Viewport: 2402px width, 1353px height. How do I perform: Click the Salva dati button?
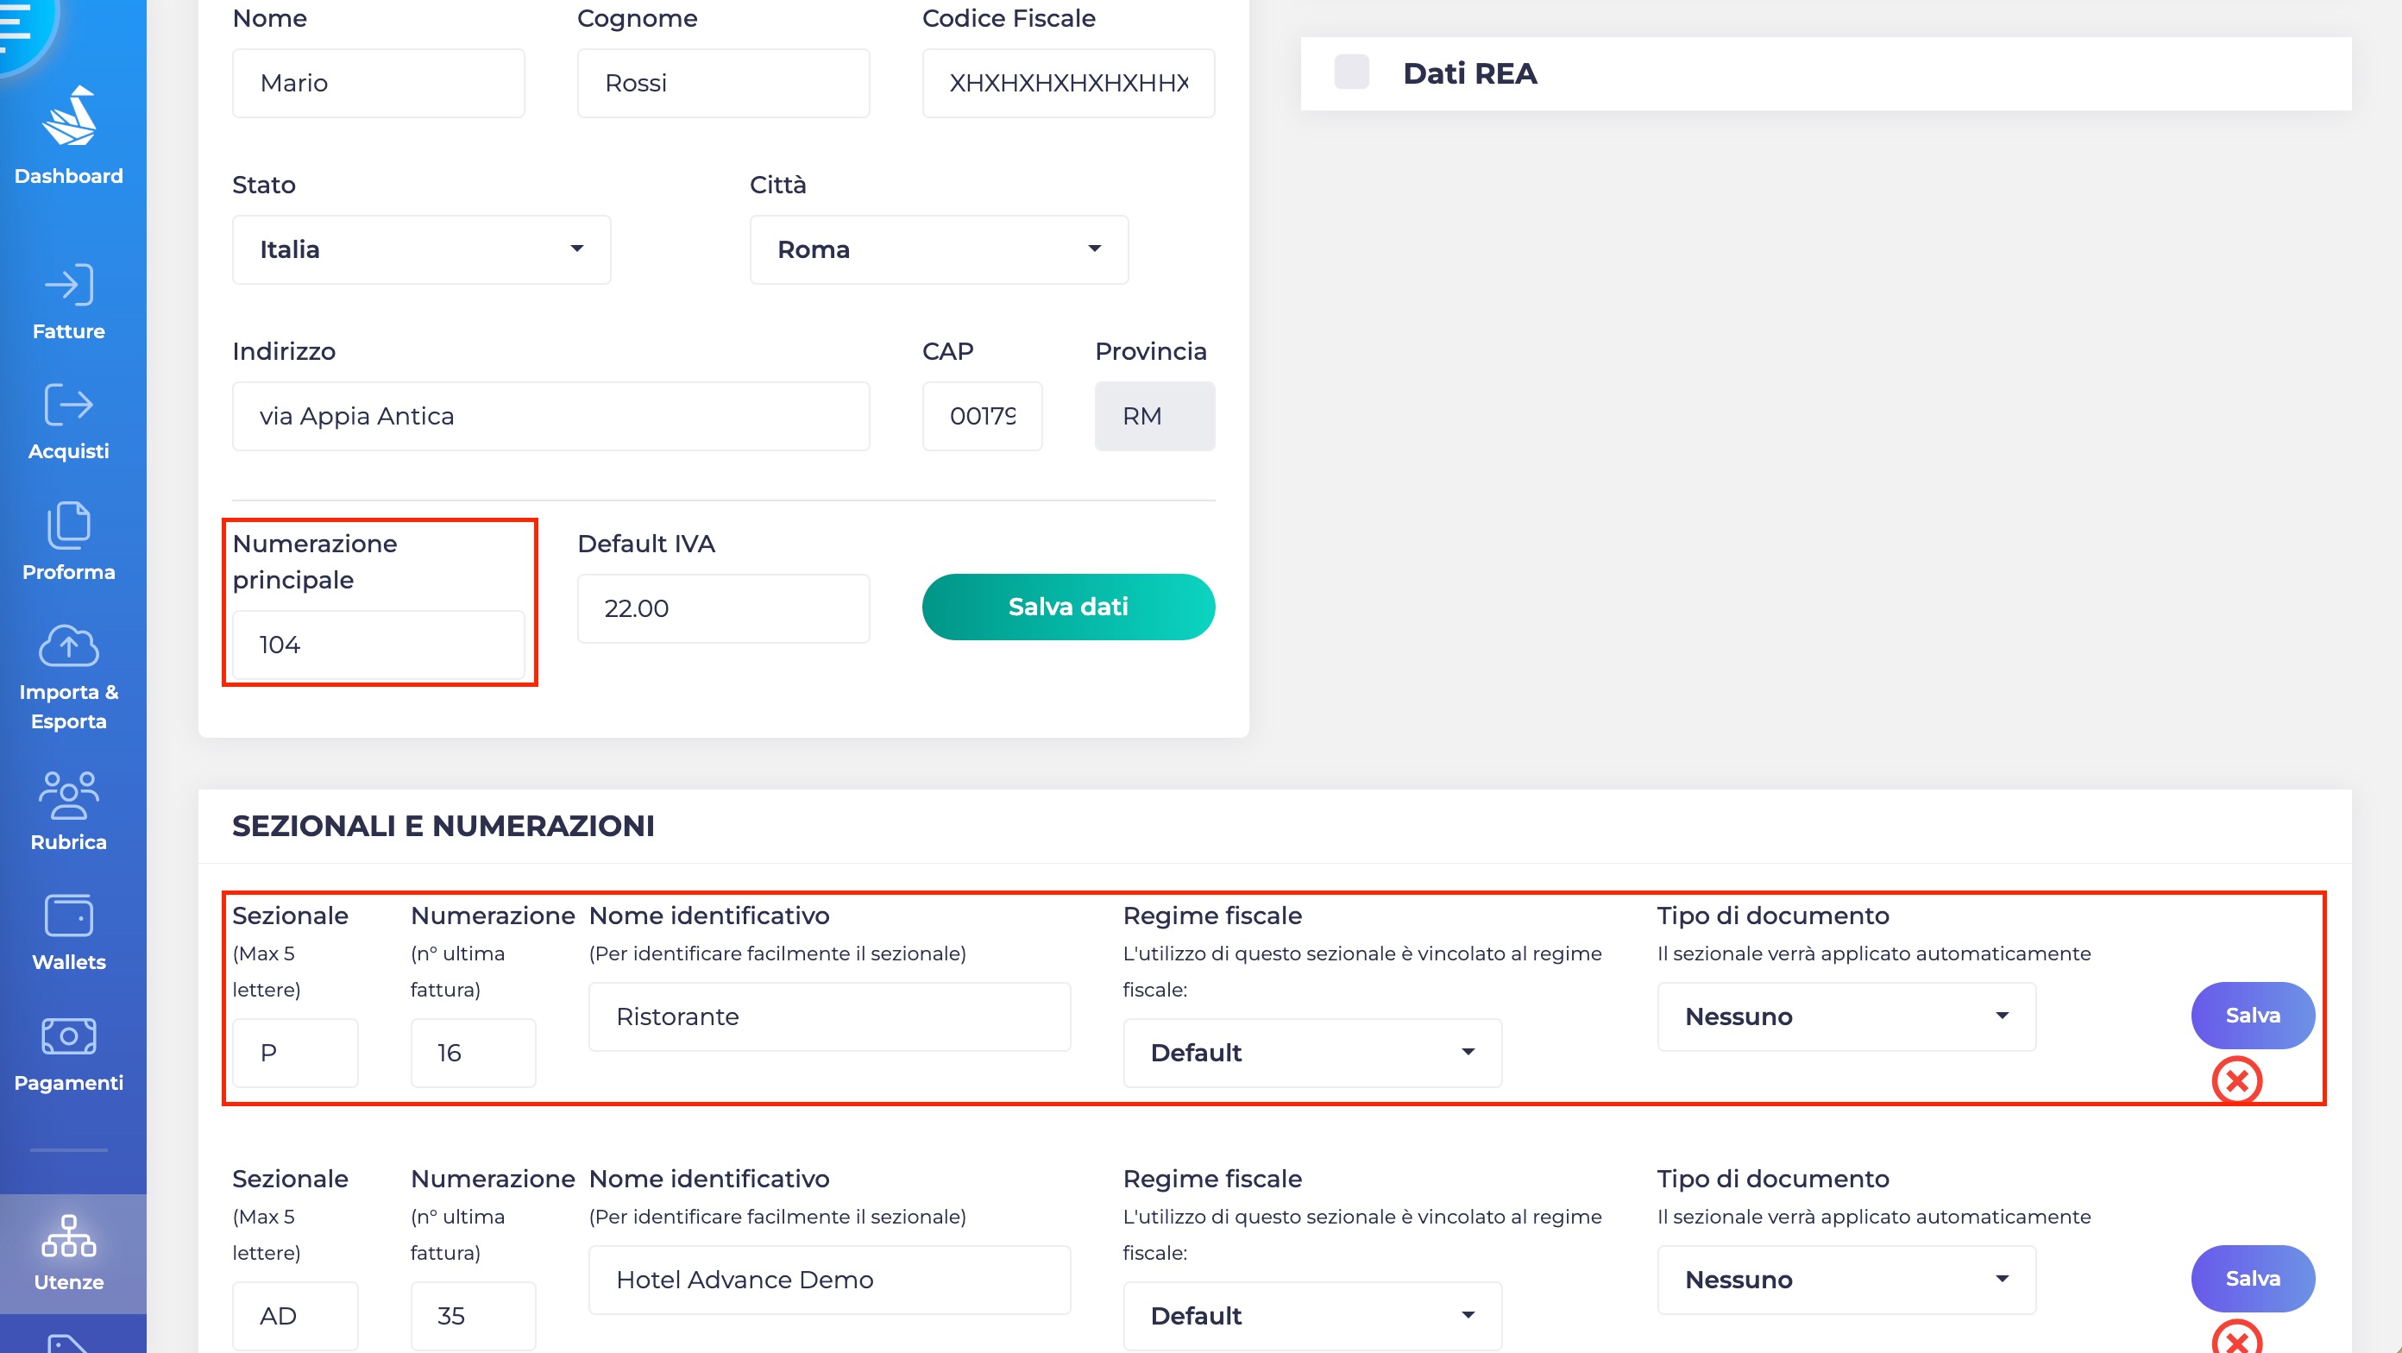1069,607
